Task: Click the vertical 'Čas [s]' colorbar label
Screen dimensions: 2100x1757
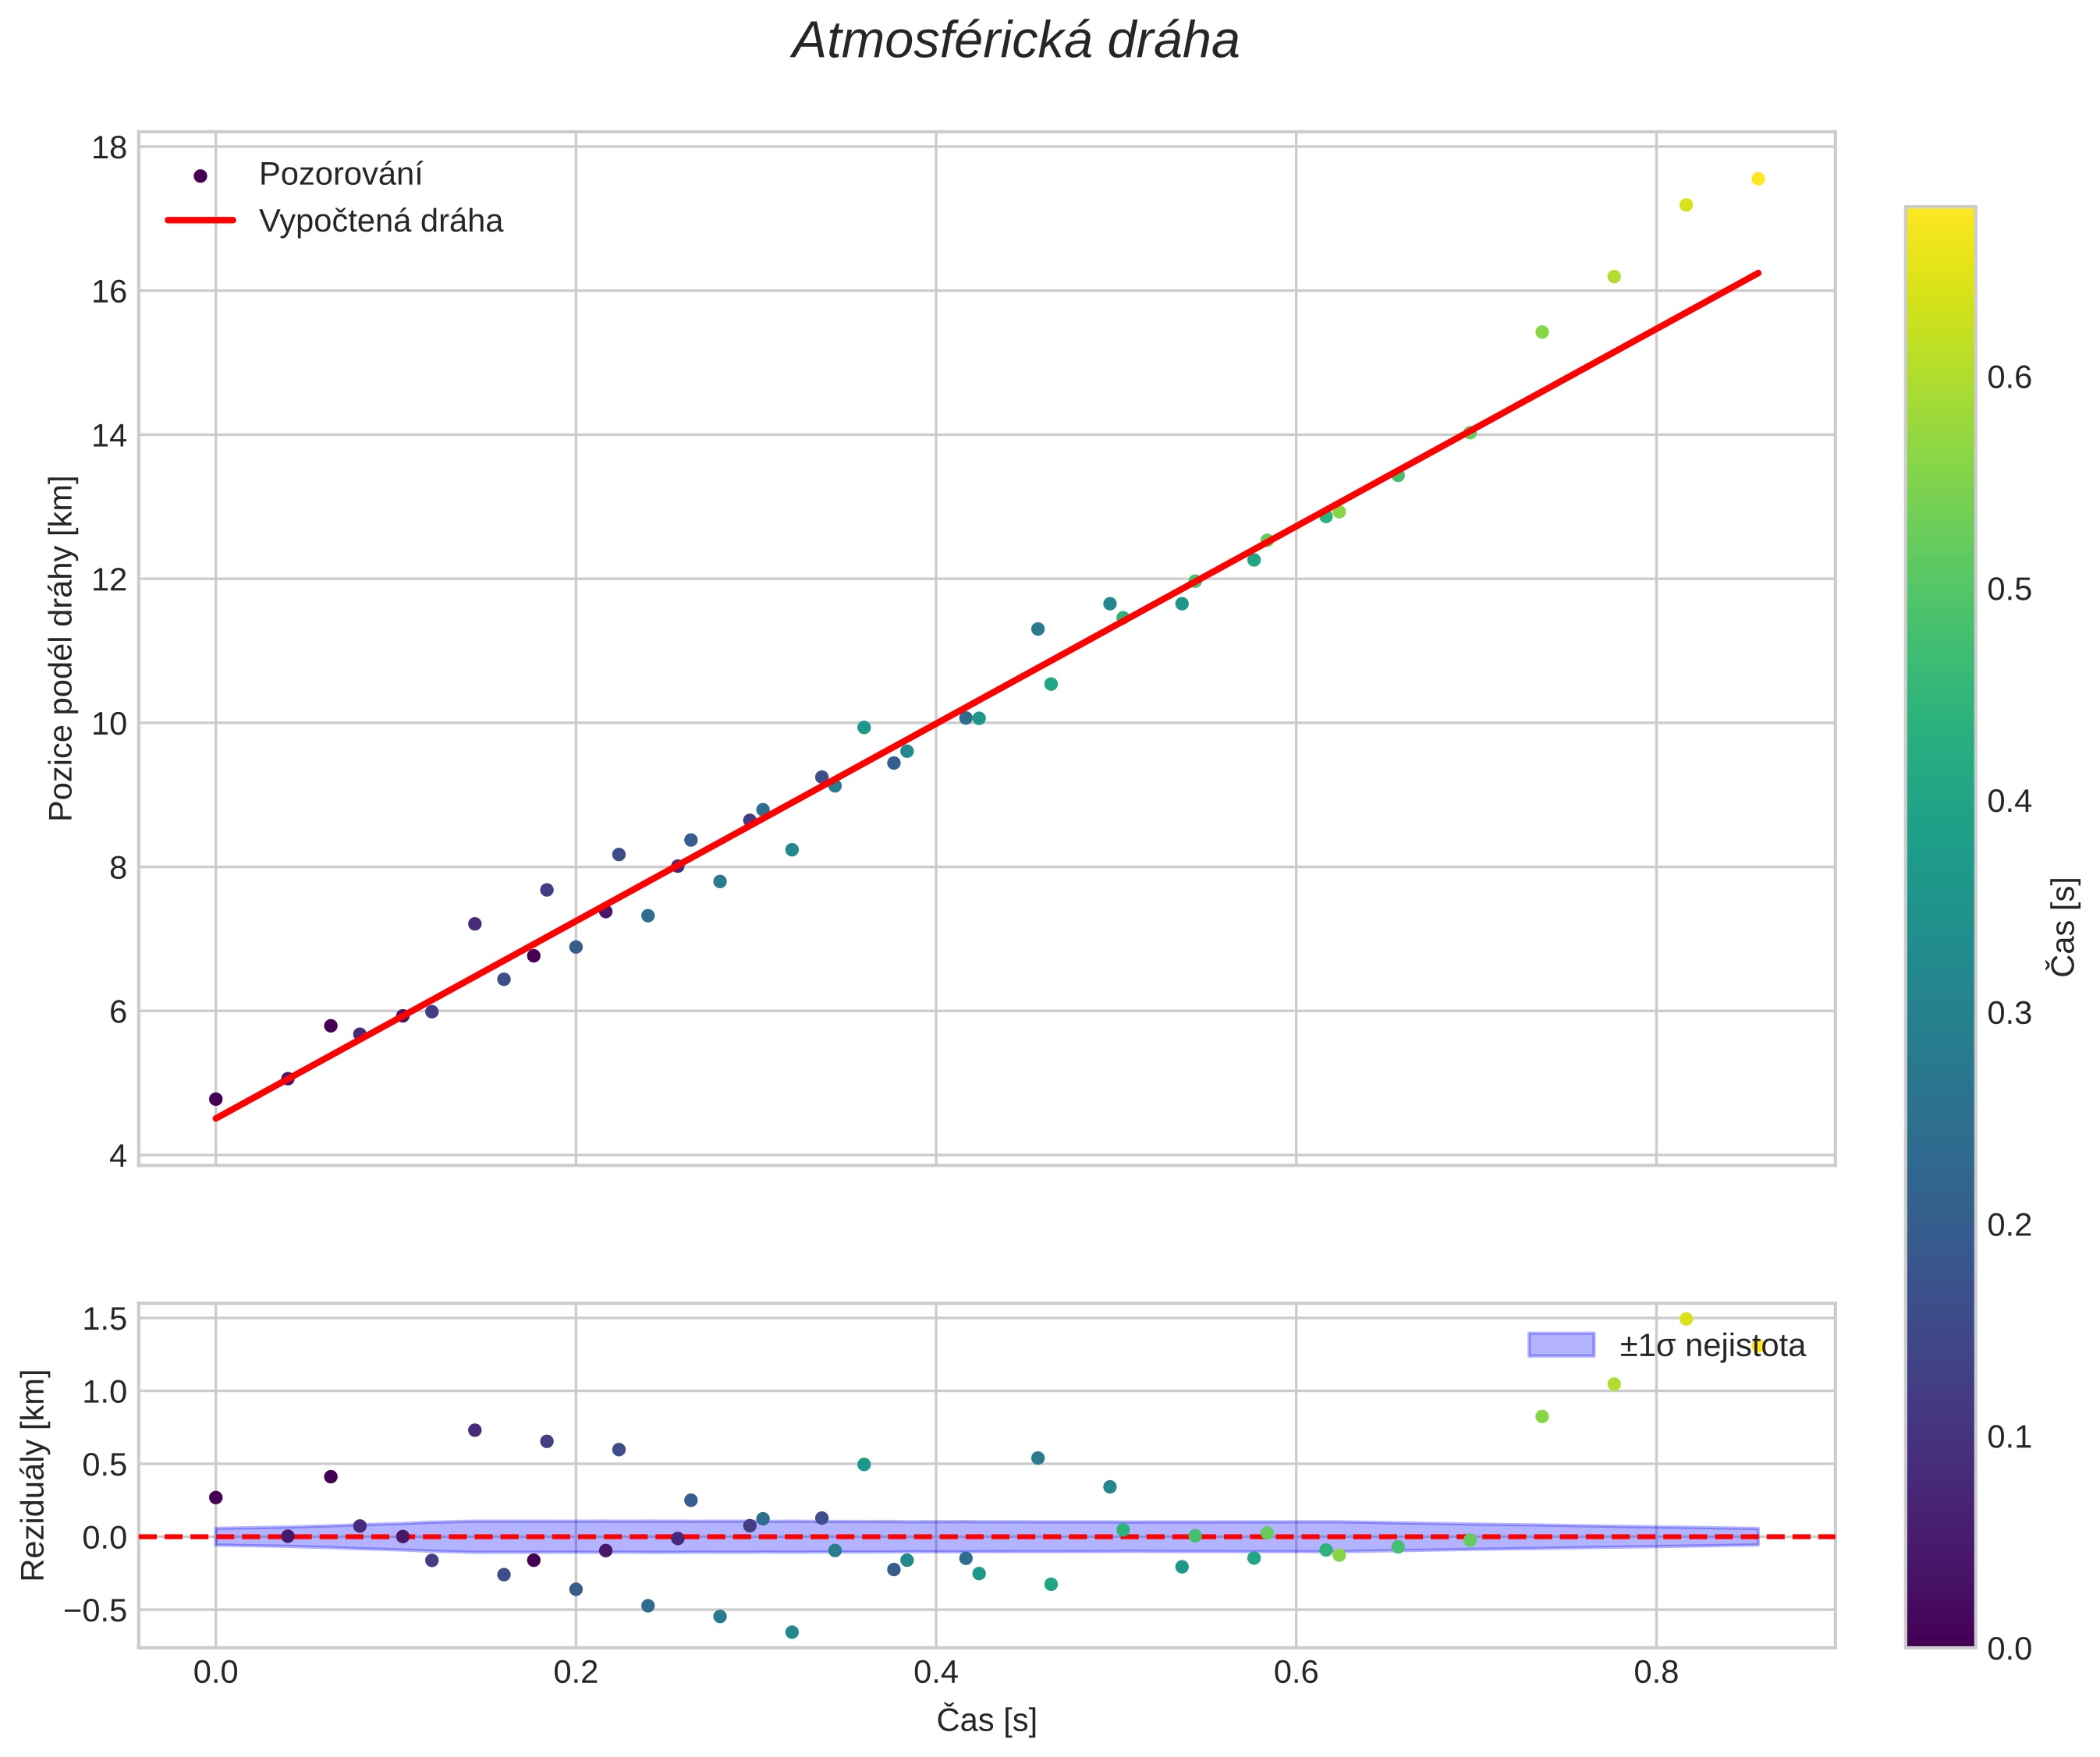Action: tap(2065, 926)
